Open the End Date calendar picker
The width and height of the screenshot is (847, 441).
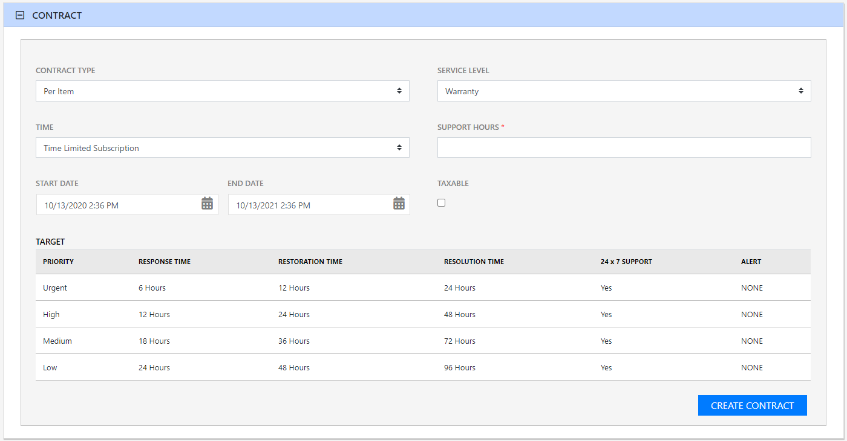click(399, 204)
